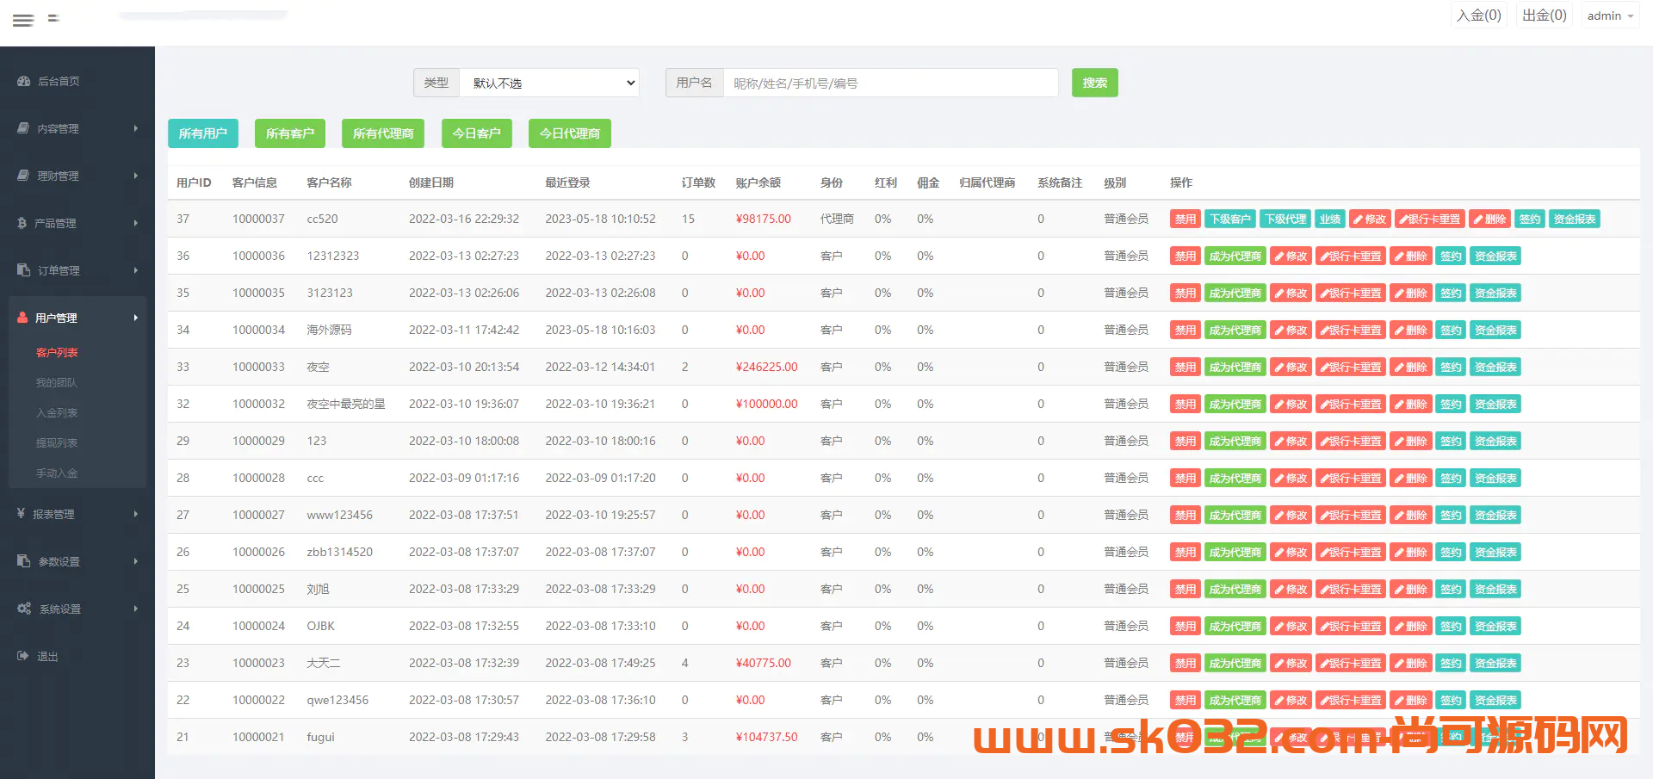Viewport: 1653px width, 779px height.
Task: Click pencil 银行卡重置 button in row 海外源码
Action: click(x=1351, y=330)
